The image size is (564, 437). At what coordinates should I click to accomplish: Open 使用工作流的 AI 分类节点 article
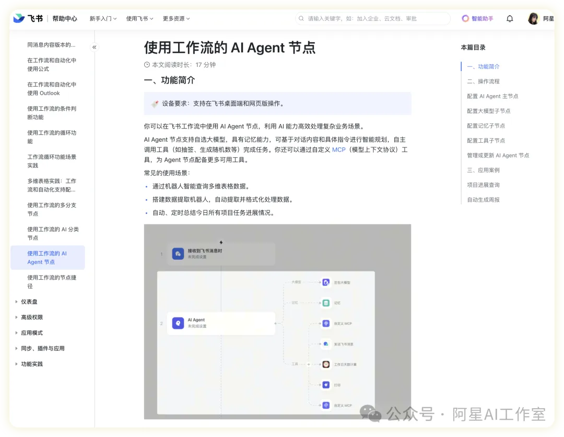(53, 234)
